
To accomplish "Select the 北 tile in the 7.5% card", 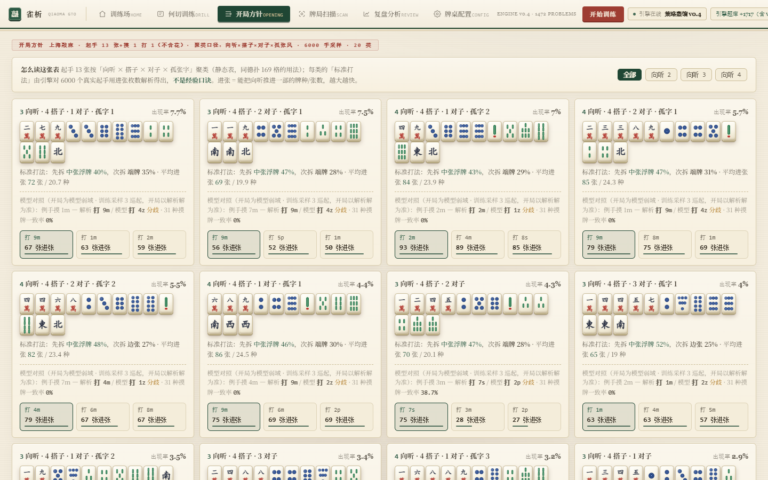I will click(245, 152).
